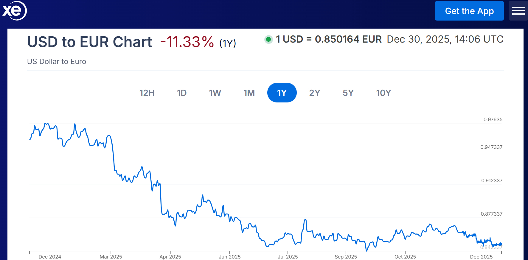Open the hamburger navigation menu

tap(518, 11)
